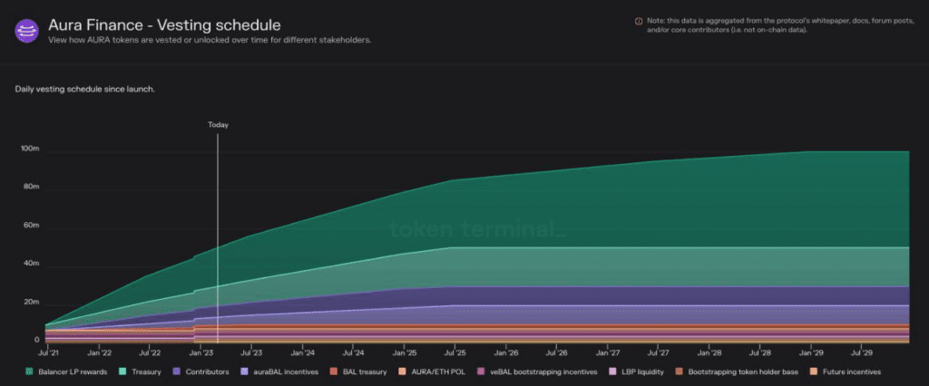Click the Future incentives legend swatch

click(814, 372)
